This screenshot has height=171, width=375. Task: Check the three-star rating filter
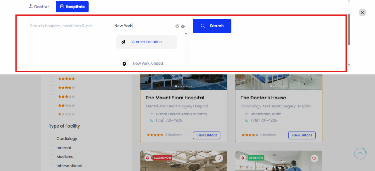(51, 96)
